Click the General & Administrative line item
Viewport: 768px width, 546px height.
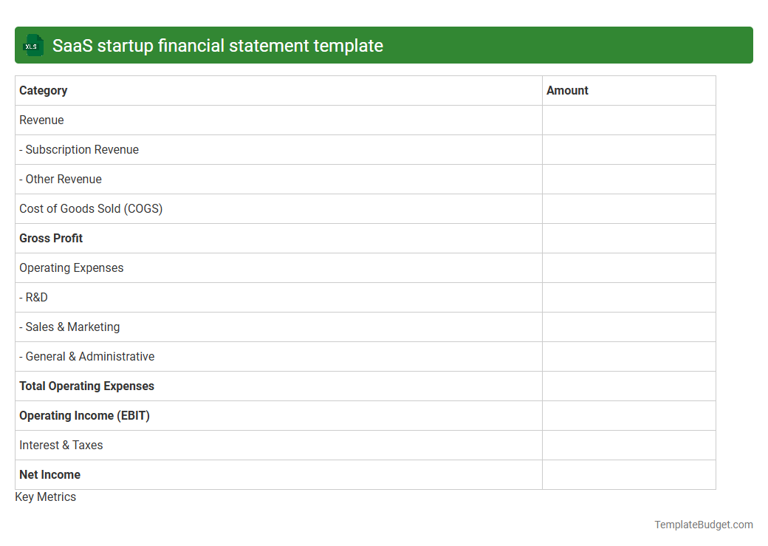point(86,356)
